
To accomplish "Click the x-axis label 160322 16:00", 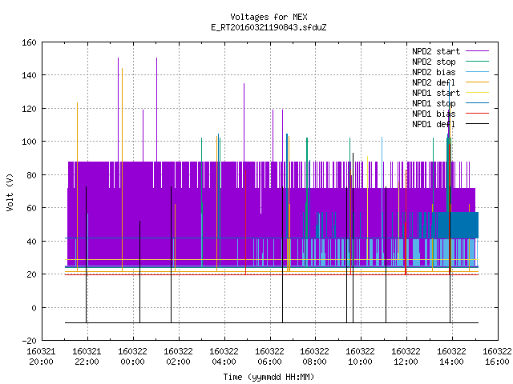I will click(497, 357).
